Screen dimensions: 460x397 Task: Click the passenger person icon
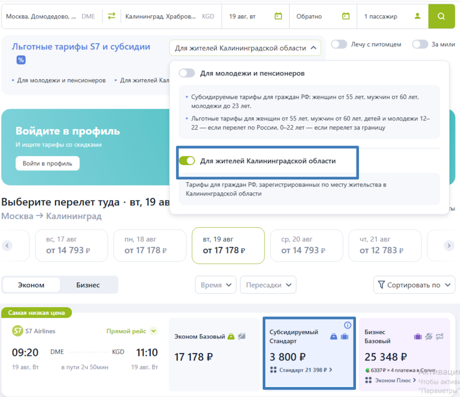tap(418, 16)
